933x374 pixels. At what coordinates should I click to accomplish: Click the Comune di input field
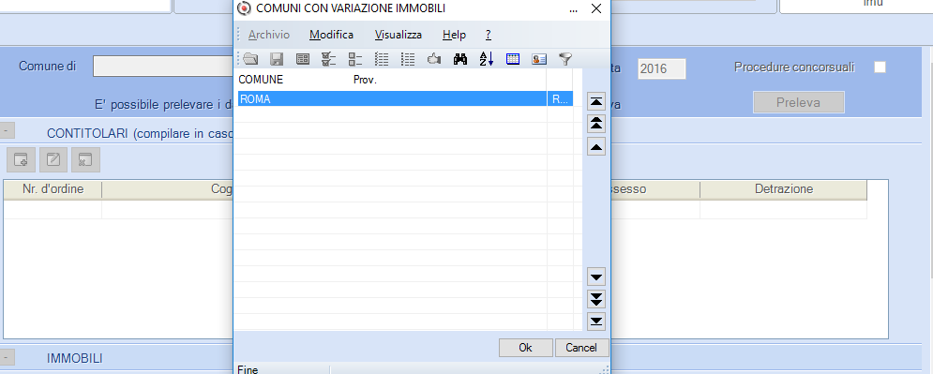click(x=162, y=67)
